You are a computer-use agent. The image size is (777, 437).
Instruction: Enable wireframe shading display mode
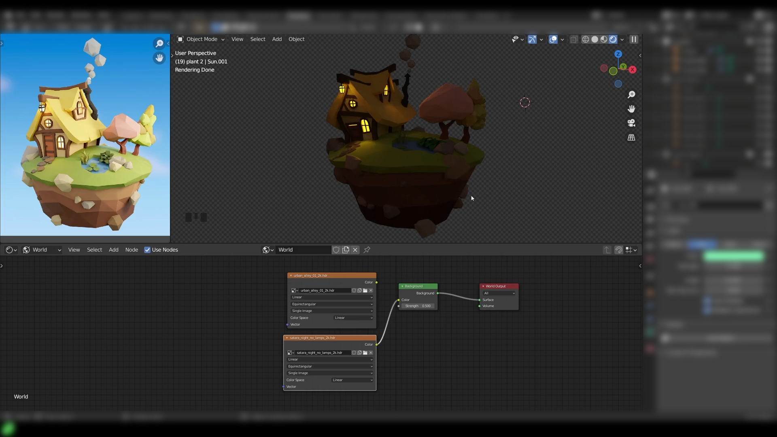(x=586, y=39)
